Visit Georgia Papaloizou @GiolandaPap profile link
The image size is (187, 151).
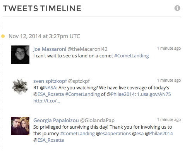pos(74,120)
